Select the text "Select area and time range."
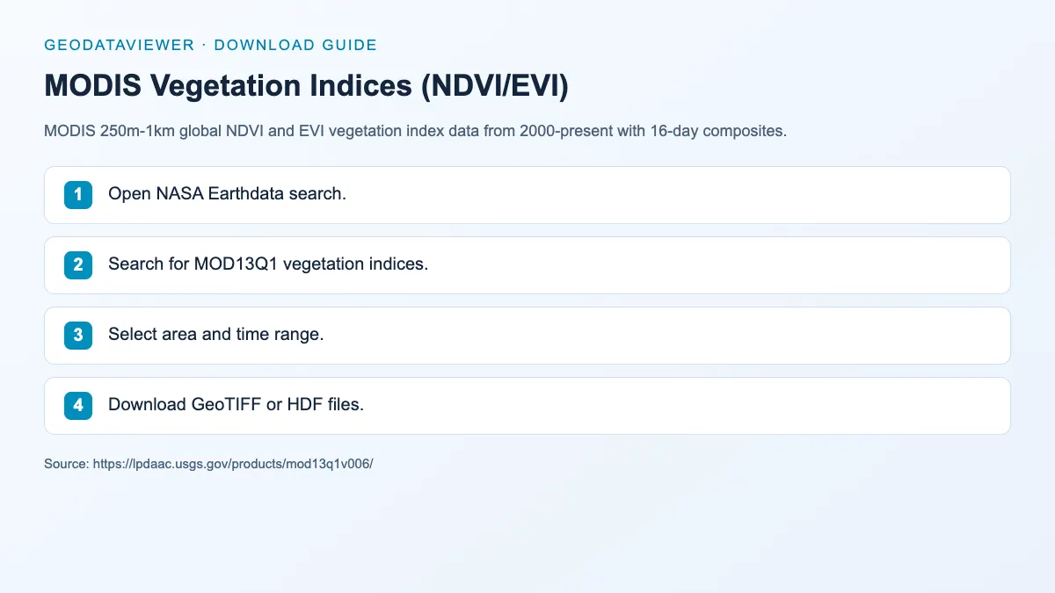1055x593 pixels. pos(216,335)
